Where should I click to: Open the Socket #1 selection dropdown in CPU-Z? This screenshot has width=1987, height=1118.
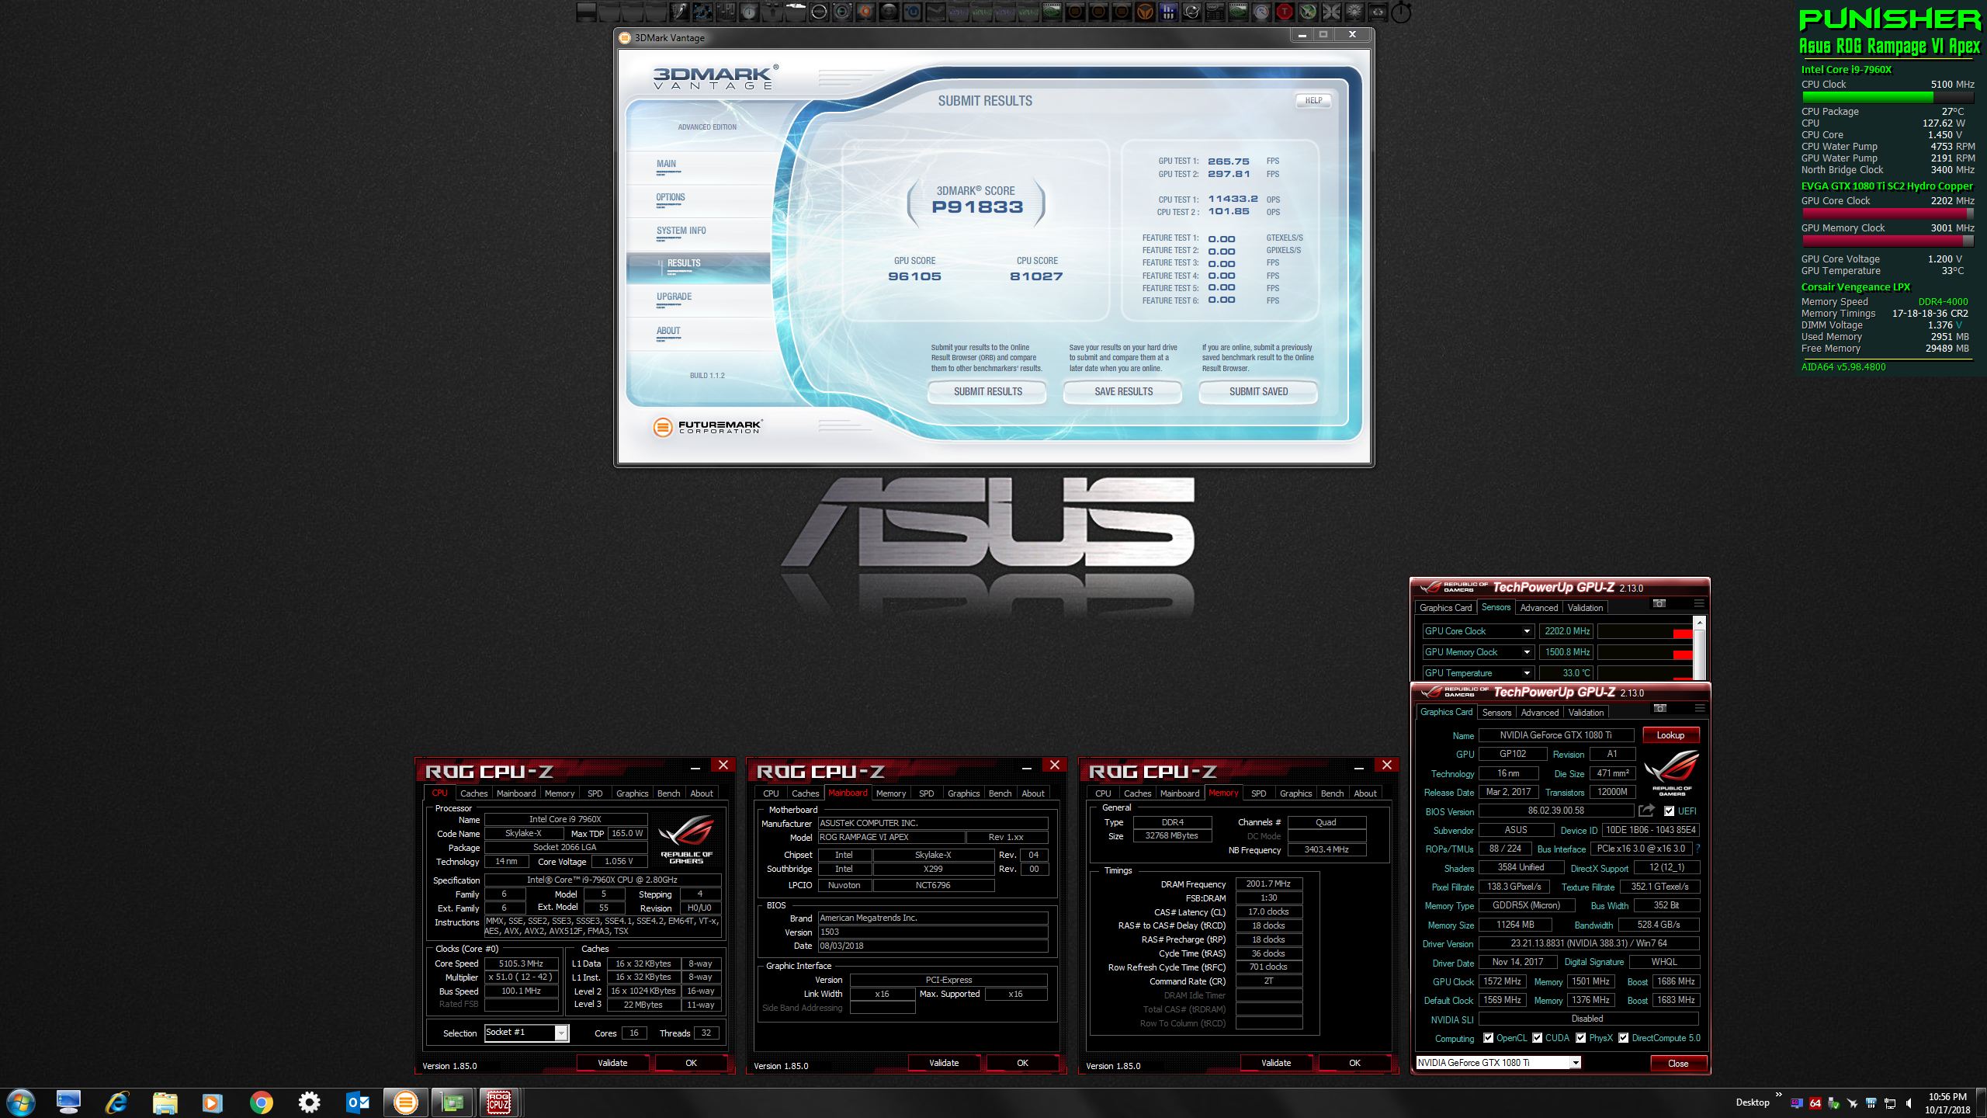tap(561, 1033)
